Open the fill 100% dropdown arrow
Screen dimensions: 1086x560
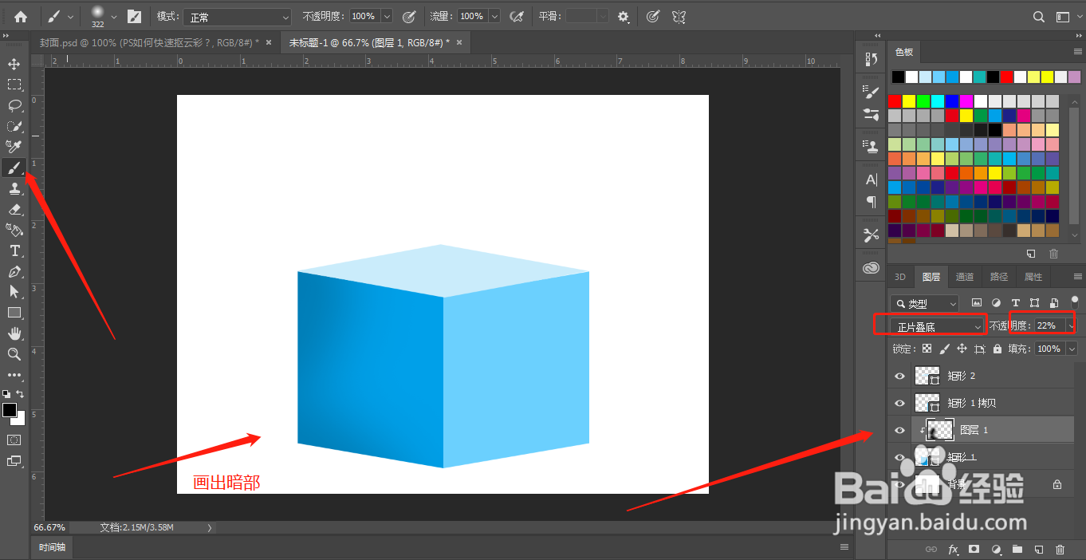click(1071, 349)
